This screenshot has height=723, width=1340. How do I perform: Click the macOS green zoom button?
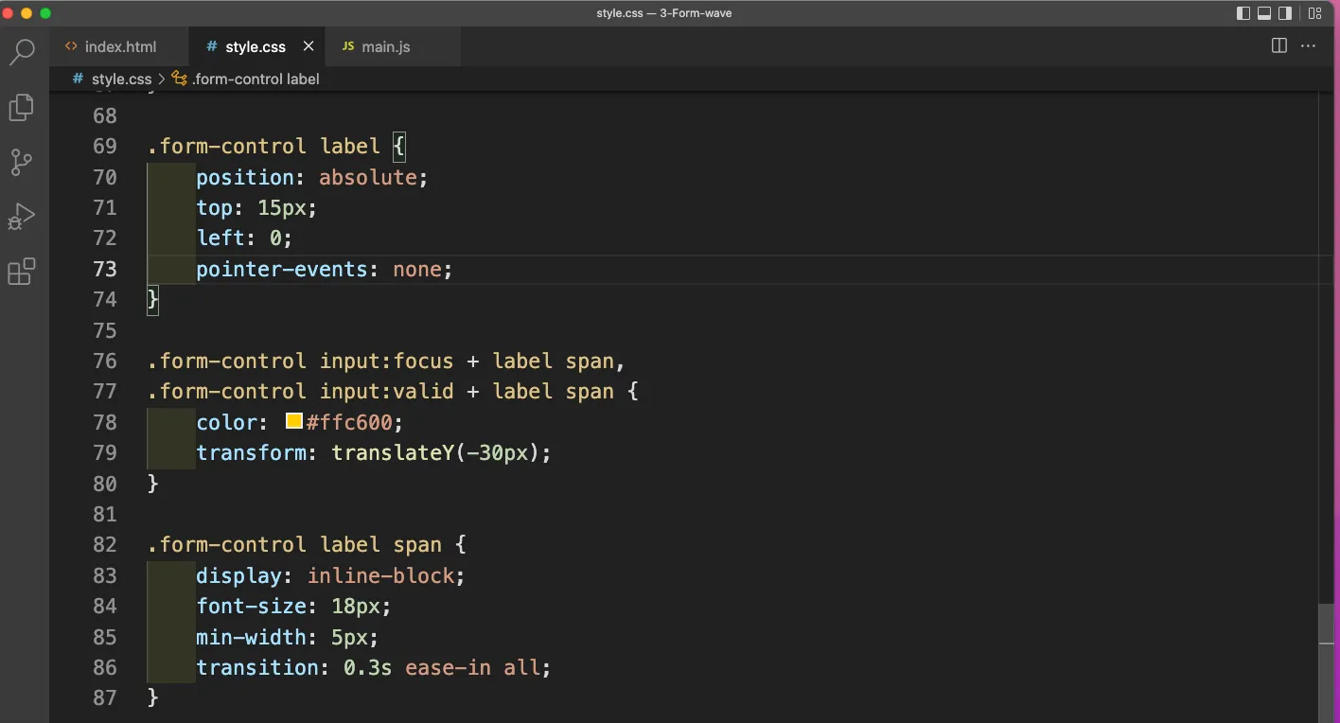click(x=45, y=13)
